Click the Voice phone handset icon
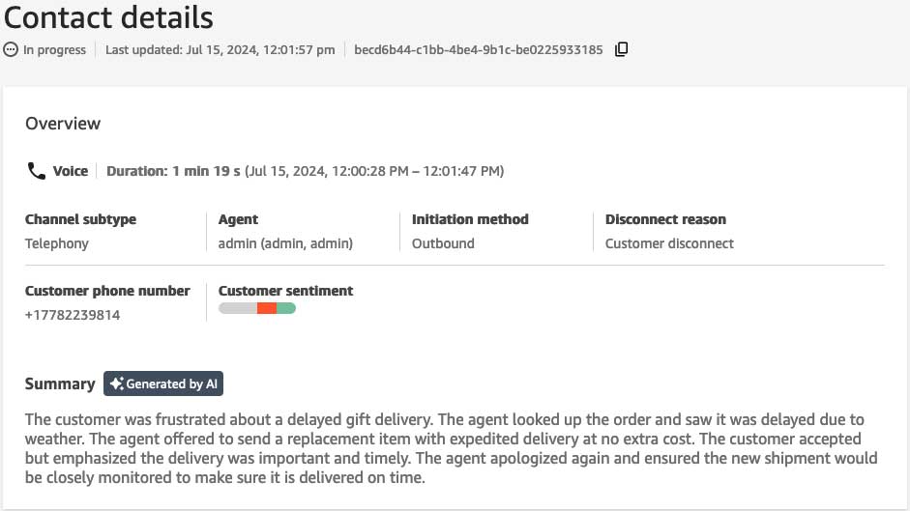Viewport: 910px width, 511px height. tap(37, 171)
